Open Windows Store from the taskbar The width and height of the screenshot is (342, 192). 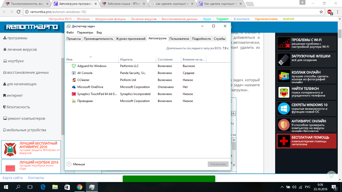[67, 187]
